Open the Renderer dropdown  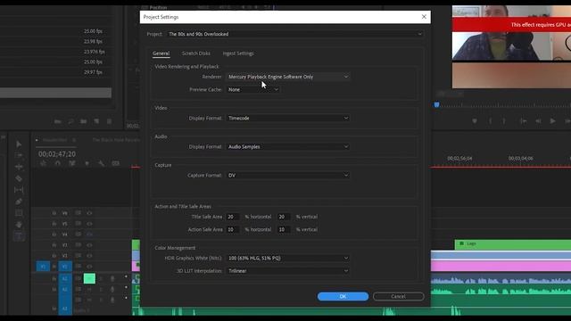point(287,77)
